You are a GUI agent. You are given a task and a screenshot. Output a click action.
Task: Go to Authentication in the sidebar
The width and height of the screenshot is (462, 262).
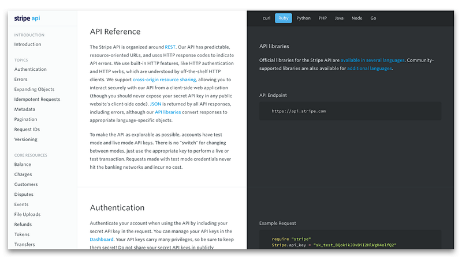point(31,69)
